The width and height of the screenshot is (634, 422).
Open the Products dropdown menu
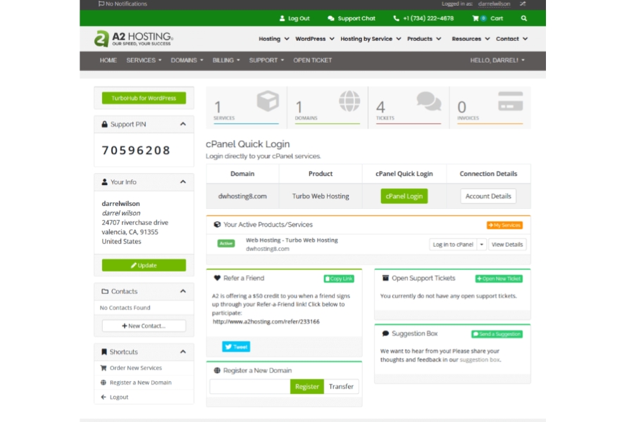(x=424, y=39)
